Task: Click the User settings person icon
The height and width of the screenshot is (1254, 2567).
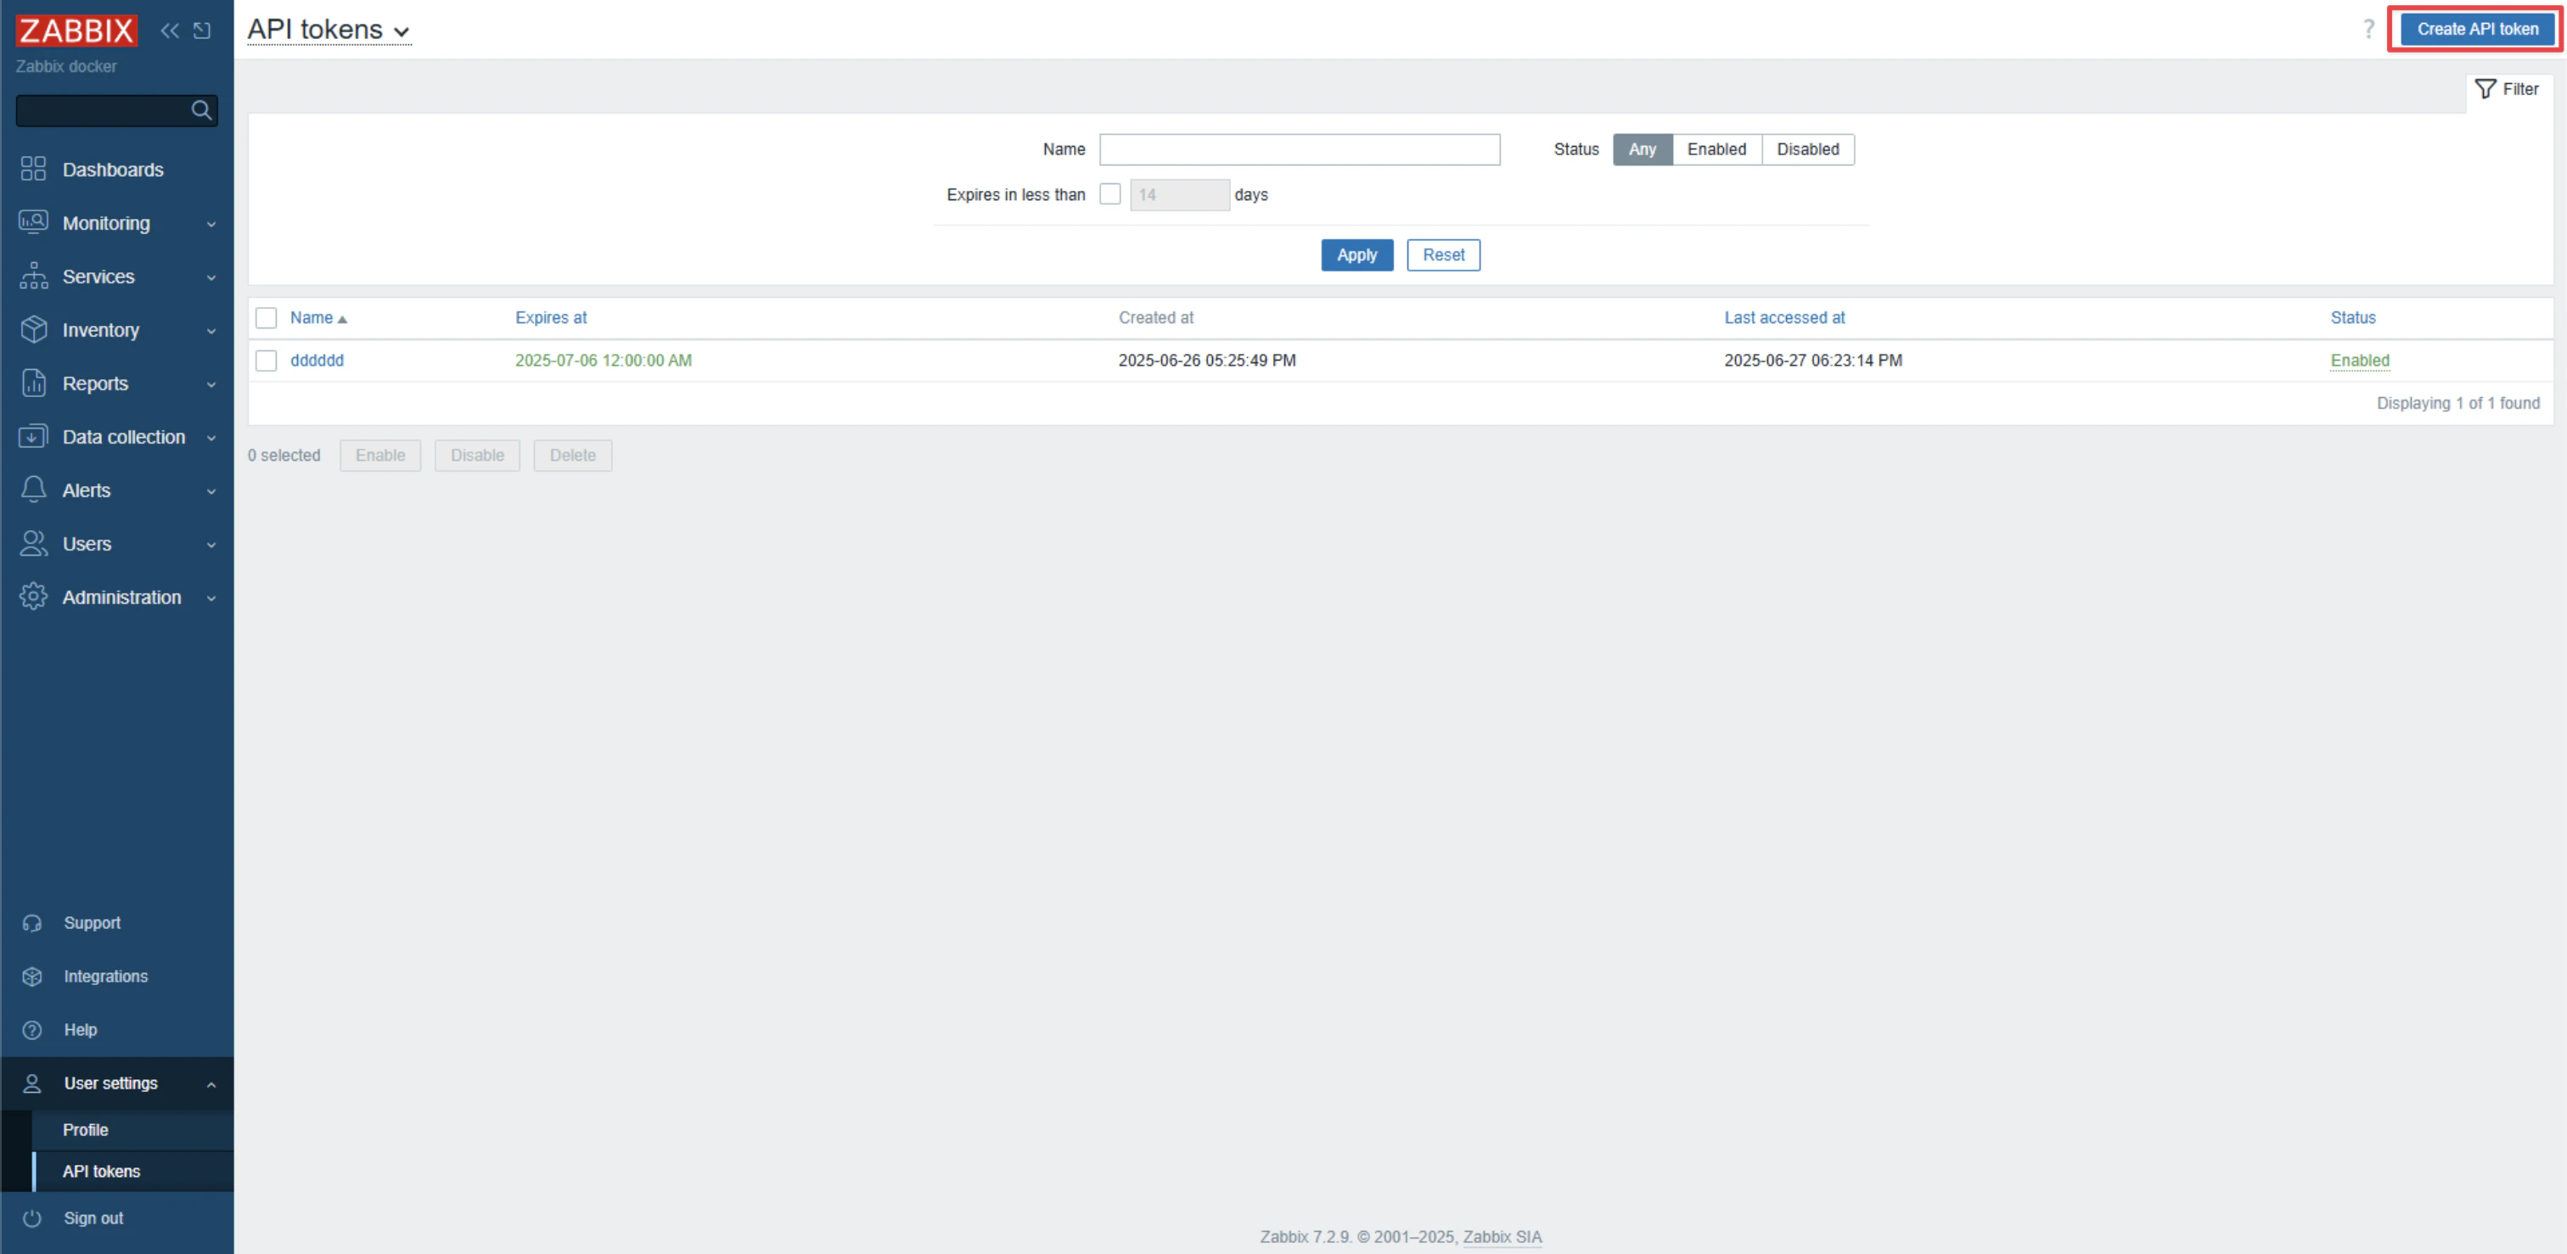Action: [32, 1083]
